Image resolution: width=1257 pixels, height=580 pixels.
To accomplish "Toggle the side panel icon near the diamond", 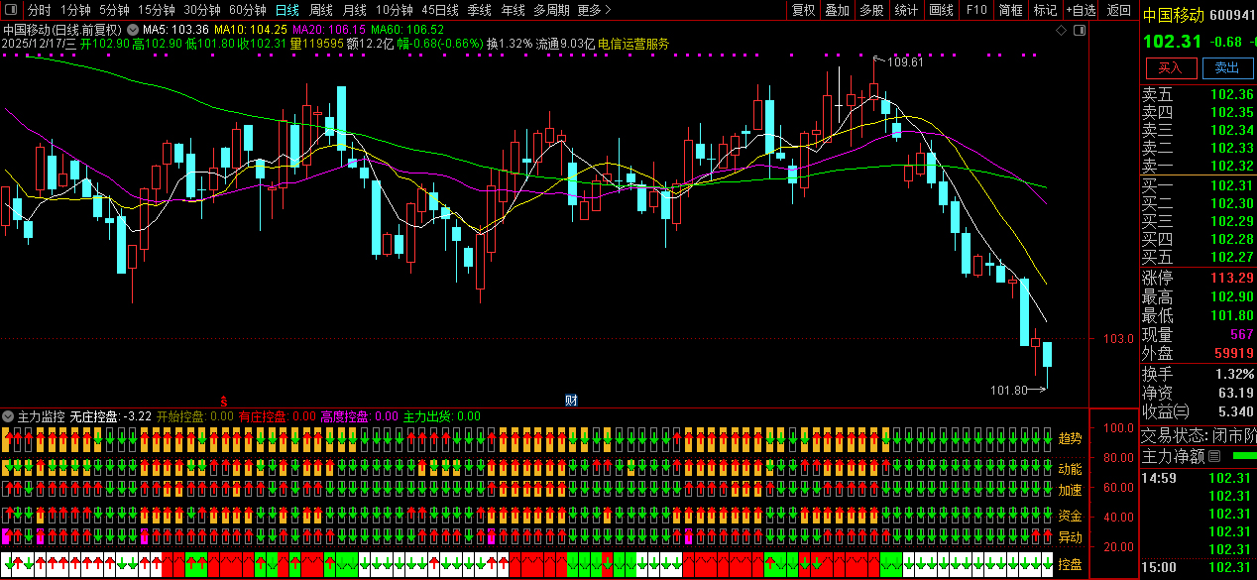I will (1080, 31).
